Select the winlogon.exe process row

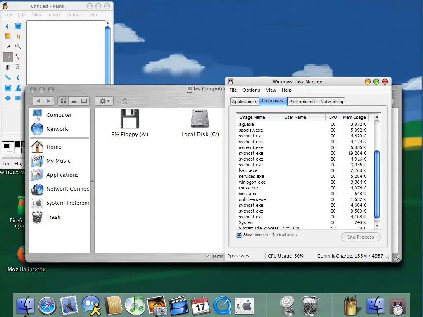coord(305,182)
